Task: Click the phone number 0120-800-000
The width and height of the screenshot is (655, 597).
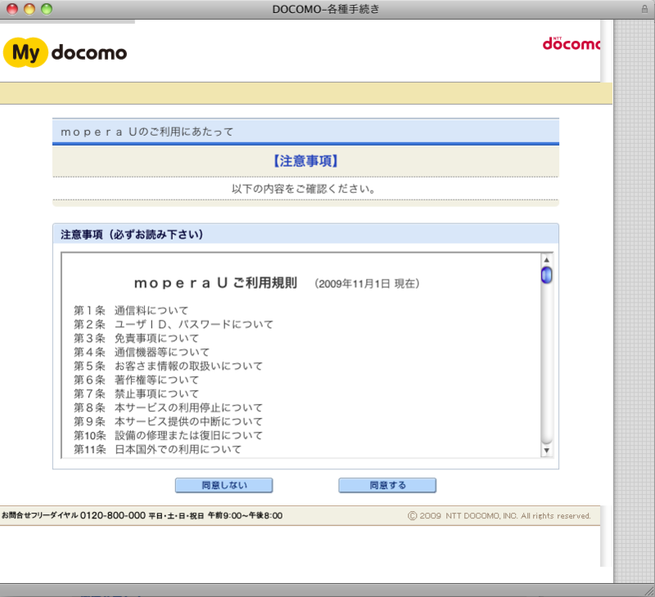Action: pyautogui.click(x=113, y=516)
